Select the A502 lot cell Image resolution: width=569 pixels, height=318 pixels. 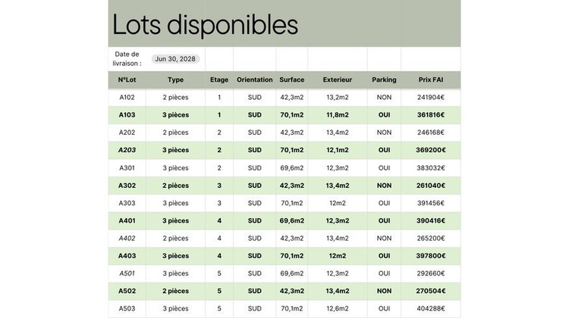click(x=127, y=291)
